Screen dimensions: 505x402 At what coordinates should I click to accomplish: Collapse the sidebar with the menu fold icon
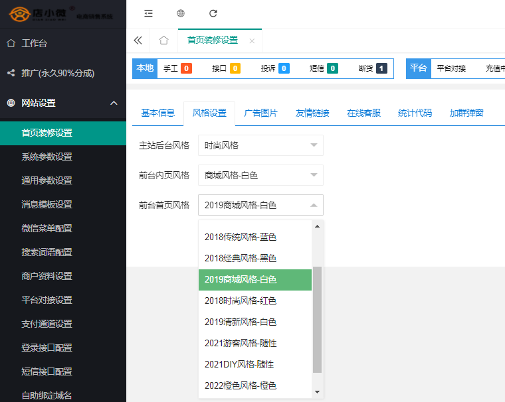[x=148, y=13]
